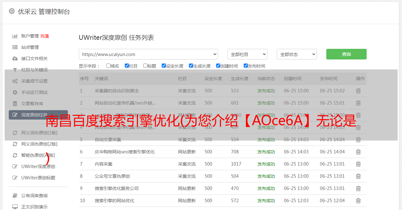Image resolution: width=402 pixels, height=210 pixels.
Task: Open UWriter原创标题 sidebar link
Action: click(38, 178)
